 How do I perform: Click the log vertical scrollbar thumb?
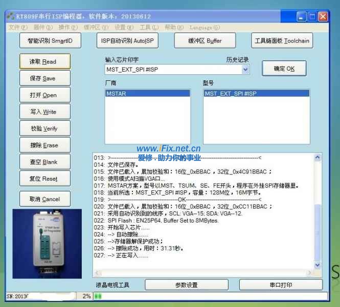coord(318,232)
